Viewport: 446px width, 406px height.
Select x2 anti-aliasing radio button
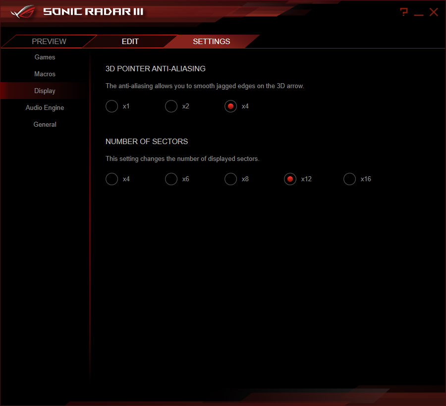click(x=171, y=106)
